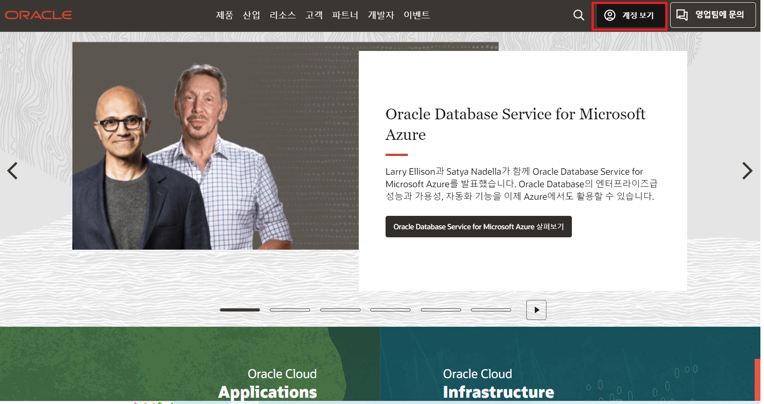Viewport: 764px width, 404px height.
Task: Go to next carousel slide arrow
Action: click(x=747, y=171)
